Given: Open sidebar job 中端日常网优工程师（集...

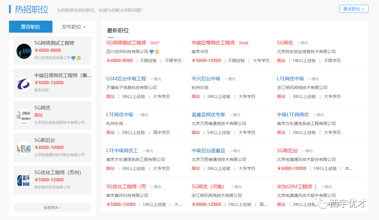Looking at the screenshot, I should tap(62, 75).
